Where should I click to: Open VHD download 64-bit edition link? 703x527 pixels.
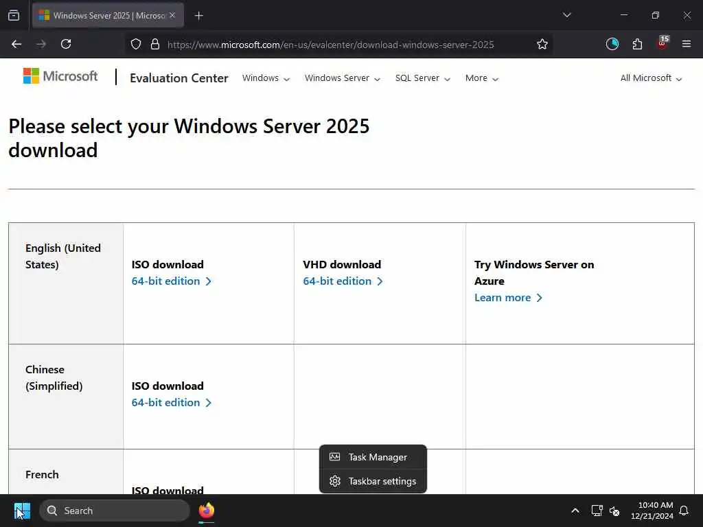point(343,281)
